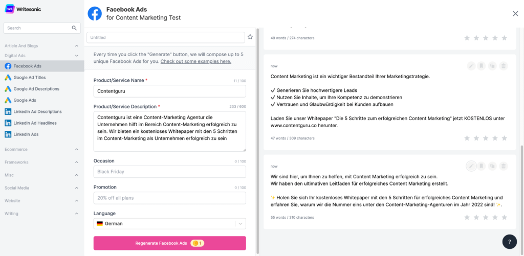Rate the 49-word ad two stars
The height and width of the screenshot is (256, 524).
point(476,38)
